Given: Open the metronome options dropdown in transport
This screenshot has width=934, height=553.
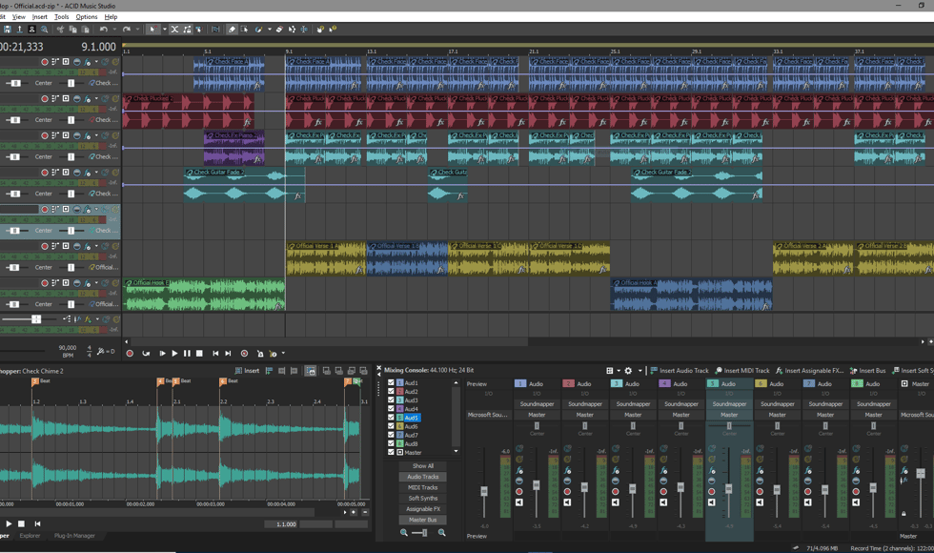Looking at the screenshot, I should 283,353.
